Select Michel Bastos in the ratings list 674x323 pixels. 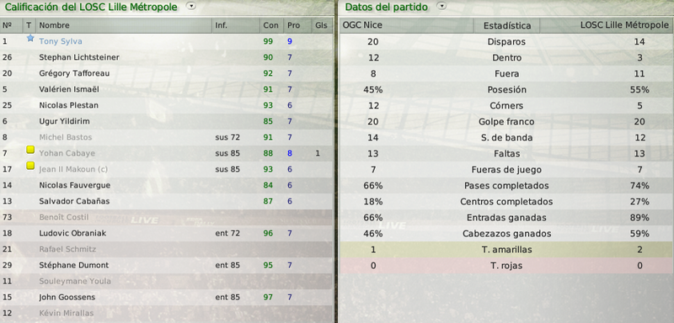coord(166,137)
